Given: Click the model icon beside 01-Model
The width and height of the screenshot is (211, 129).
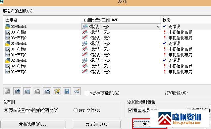Looking at the screenshot, I should pyautogui.click(x=8, y=43).
